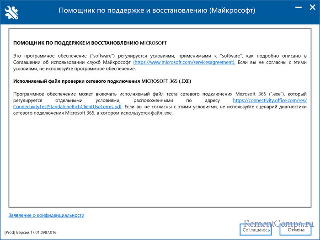This screenshot has width=320, height=240.
Task: Click the wrench and screwdriver app icon
Action: 11,12
